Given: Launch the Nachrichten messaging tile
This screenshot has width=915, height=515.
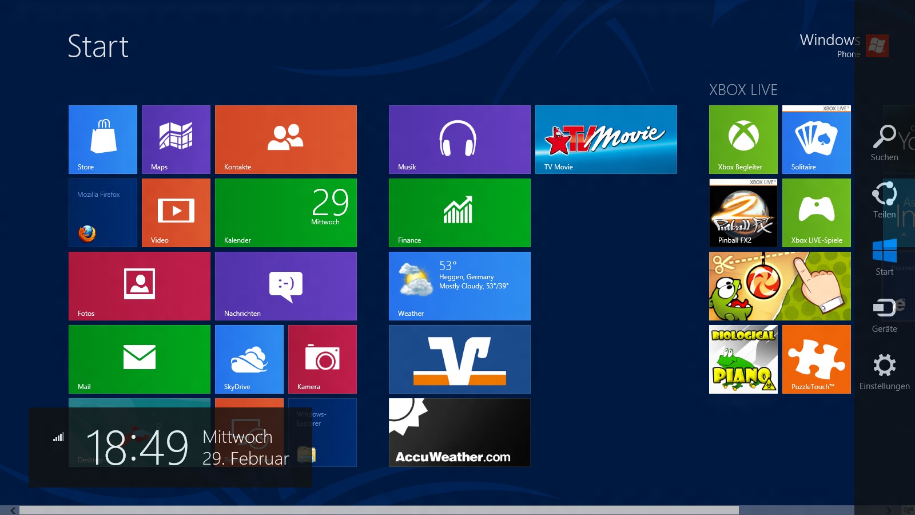Looking at the screenshot, I should (286, 286).
